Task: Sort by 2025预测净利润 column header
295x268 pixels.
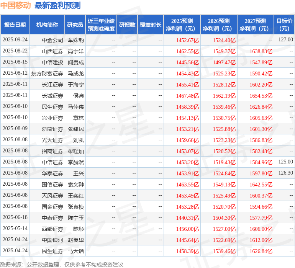Action: click(x=182, y=25)
